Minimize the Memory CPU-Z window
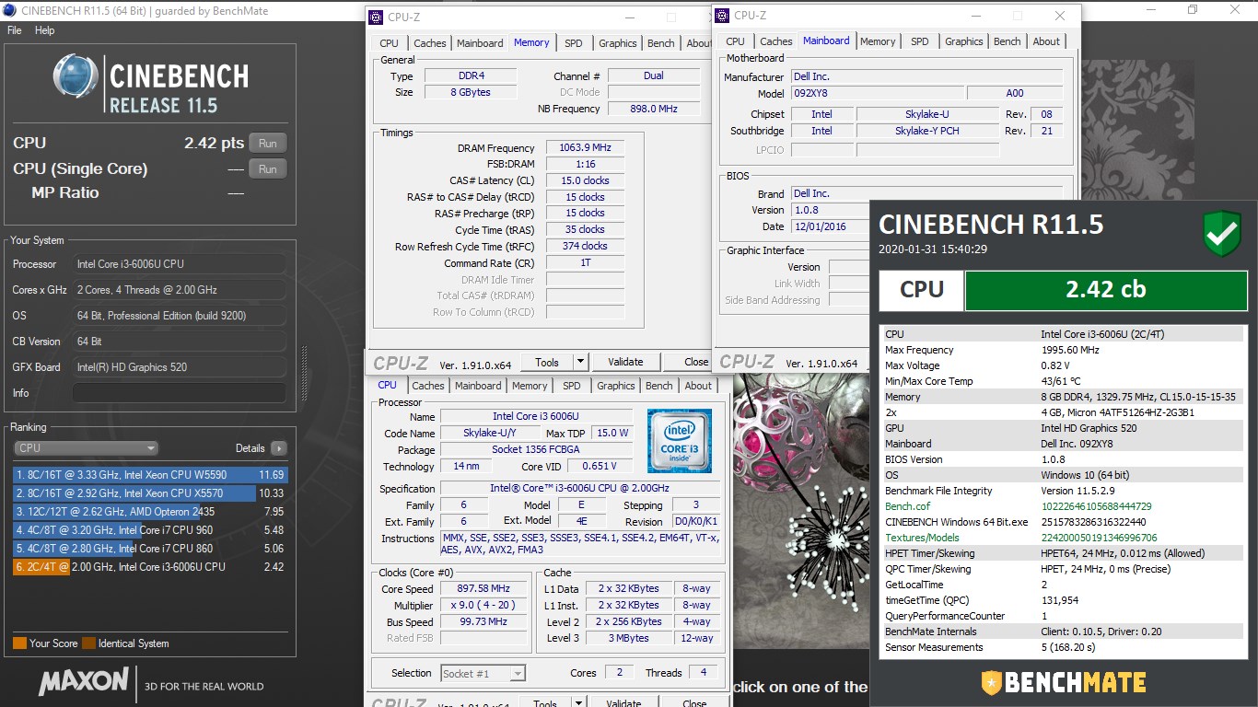The image size is (1258, 707). click(629, 17)
